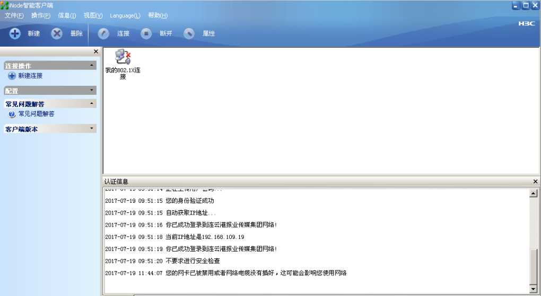
Task: Click the log scrollbar thumb
Action: pyautogui.click(x=534, y=267)
